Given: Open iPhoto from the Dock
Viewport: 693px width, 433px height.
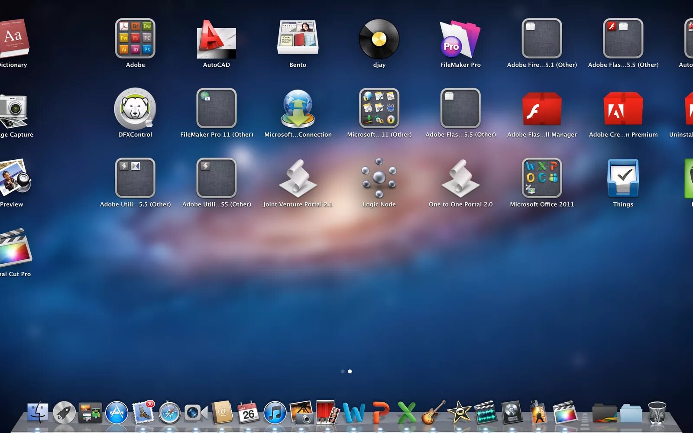Looking at the screenshot, I should tap(301, 412).
